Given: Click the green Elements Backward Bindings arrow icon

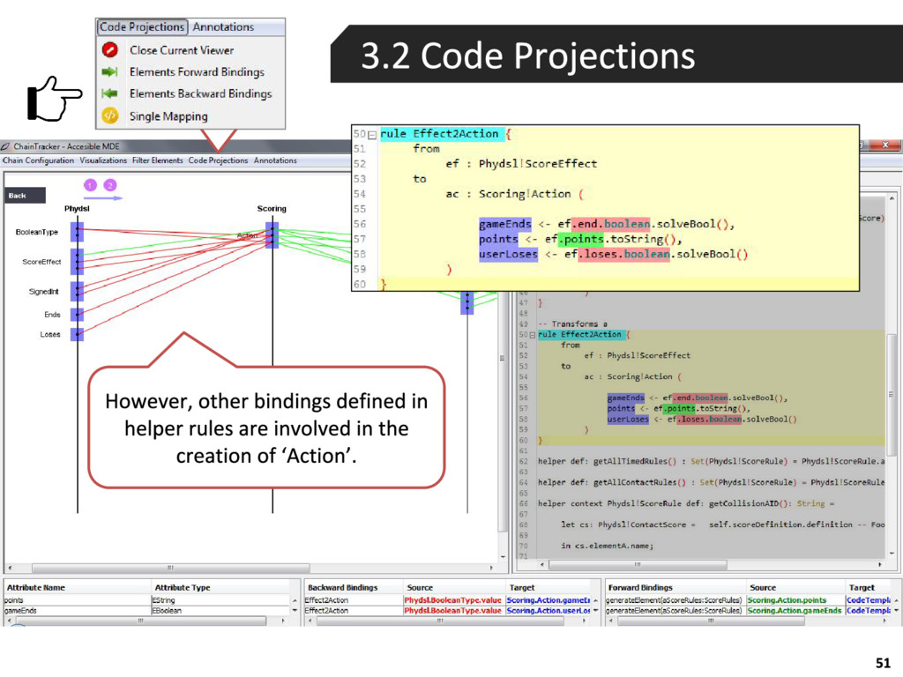Looking at the screenshot, I should pyautogui.click(x=109, y=93).
